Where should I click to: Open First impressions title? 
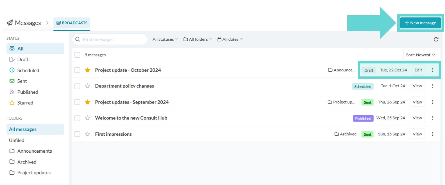[113, 134]
